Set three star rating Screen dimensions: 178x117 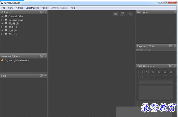point(159,72)
